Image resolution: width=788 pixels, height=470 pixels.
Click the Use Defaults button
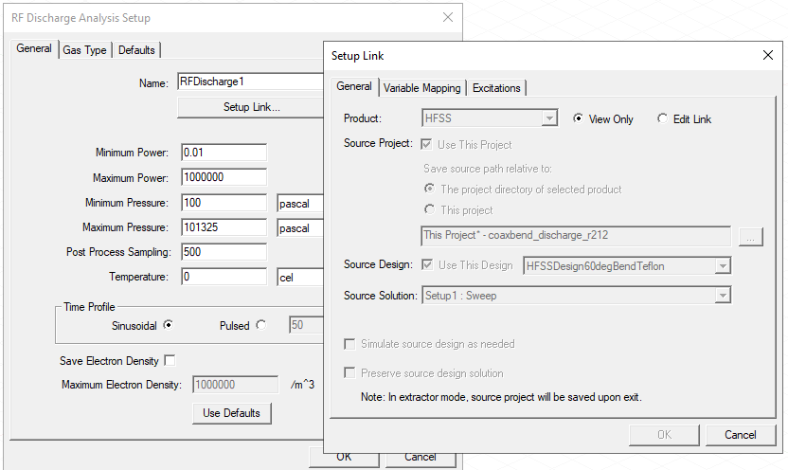point(232,413)
